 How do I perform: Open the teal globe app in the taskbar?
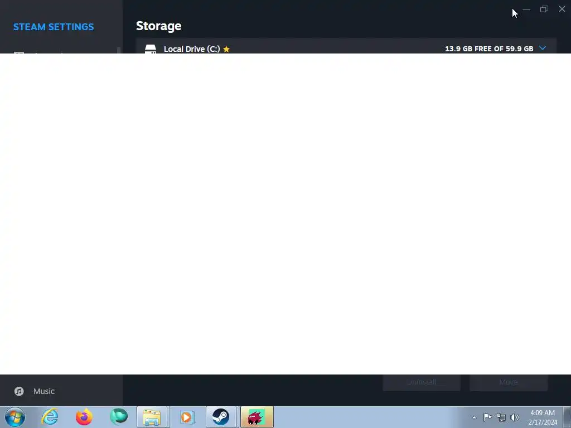(119, 417)
